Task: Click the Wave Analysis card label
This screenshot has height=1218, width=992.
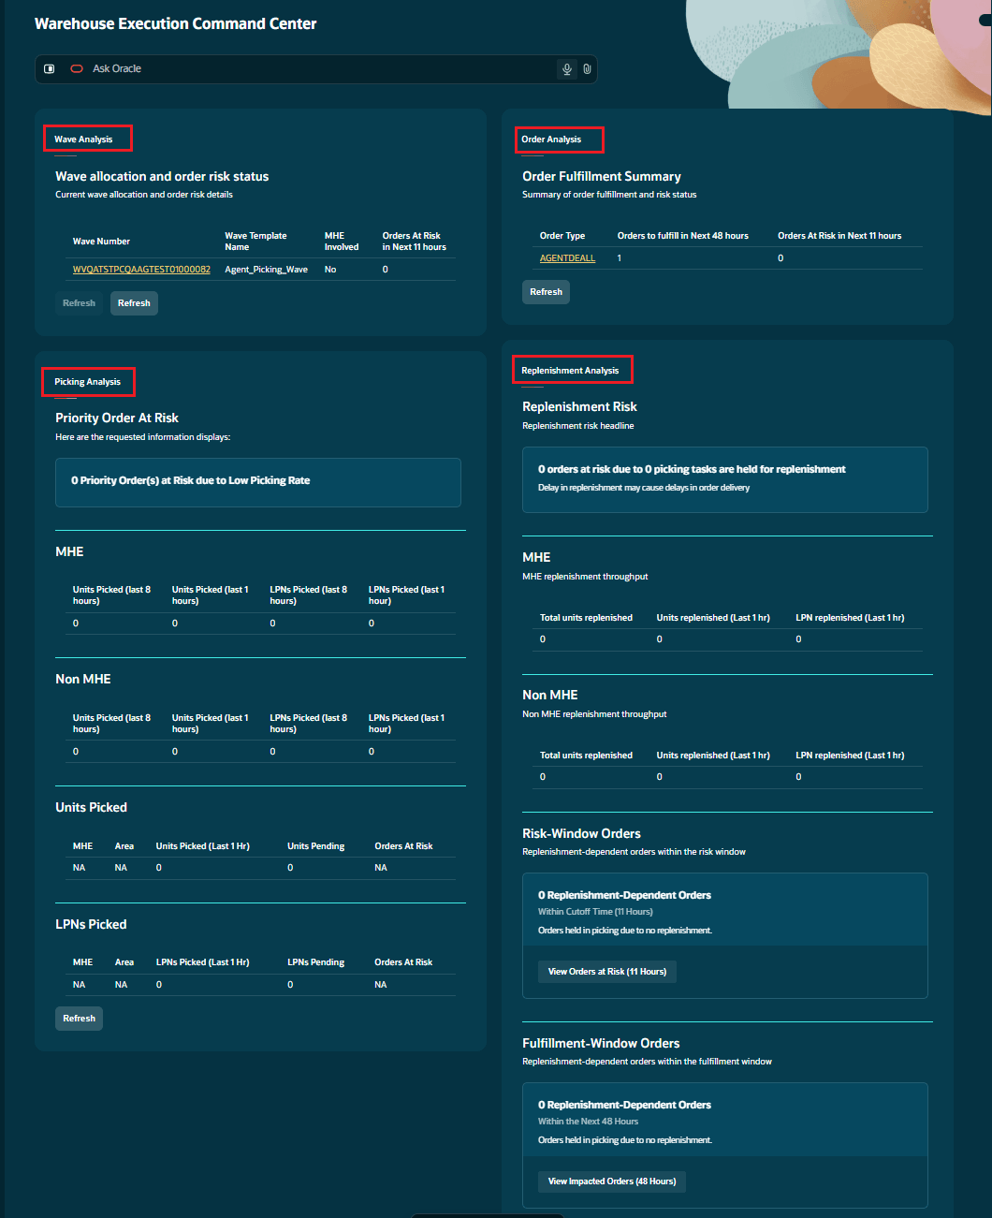Action: 83,139
